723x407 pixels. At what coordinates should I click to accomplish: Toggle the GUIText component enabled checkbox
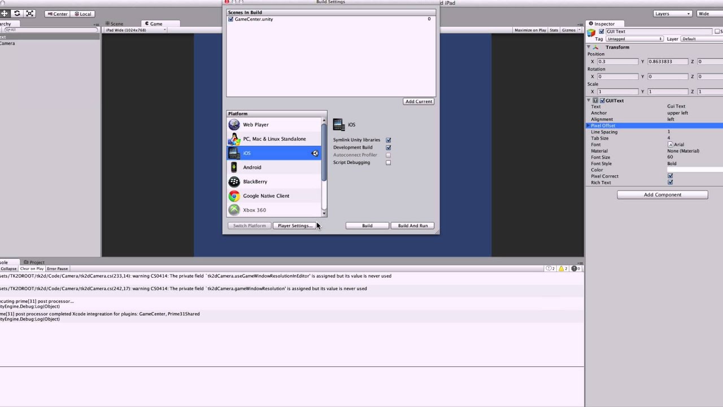tap(602, 101)
